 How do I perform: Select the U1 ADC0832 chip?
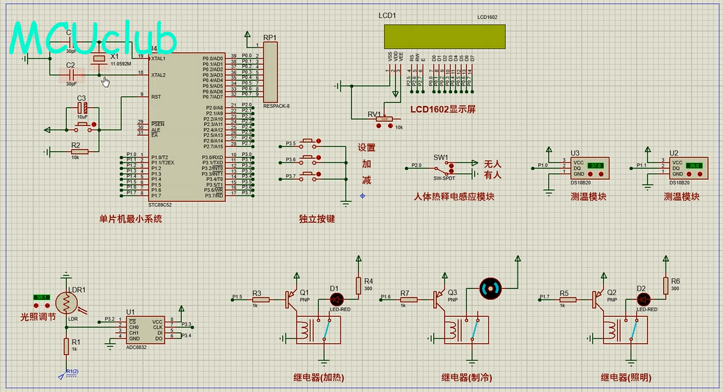144,329
